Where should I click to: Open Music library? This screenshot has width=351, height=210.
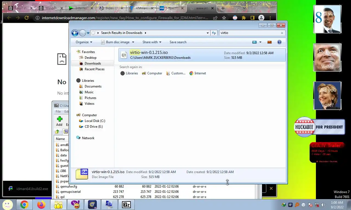[89, 92]
